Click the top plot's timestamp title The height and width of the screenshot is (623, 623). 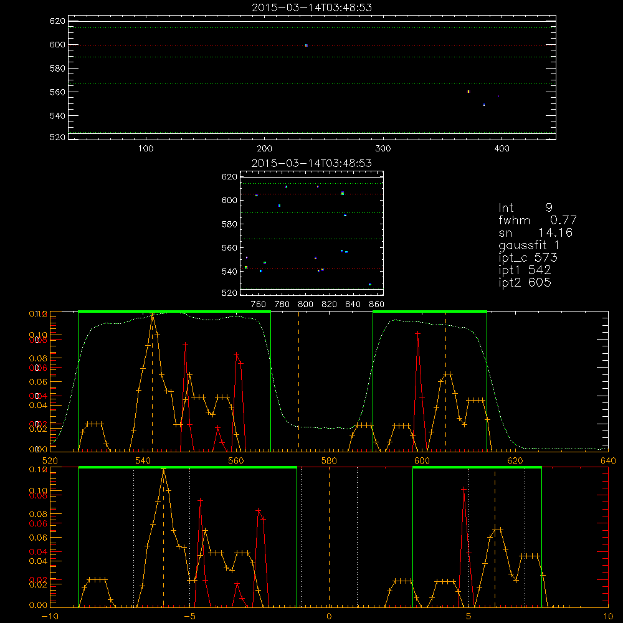click(x=312, y=7)
